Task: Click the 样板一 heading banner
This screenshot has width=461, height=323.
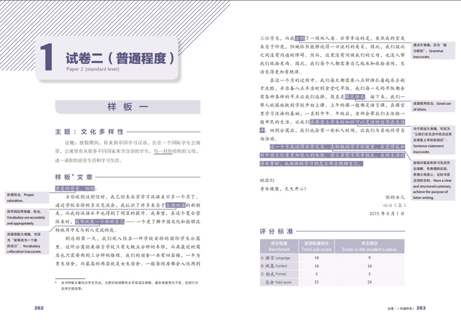Action: point(127,107)
